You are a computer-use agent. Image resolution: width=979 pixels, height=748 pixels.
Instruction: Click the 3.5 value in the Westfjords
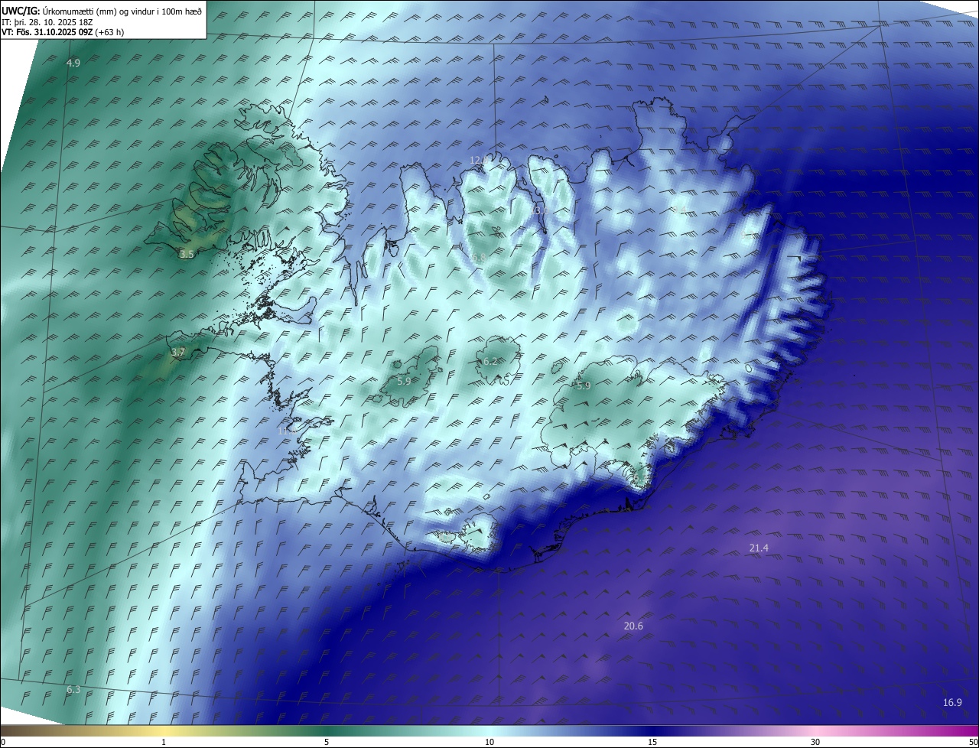[x=187, y=254]
